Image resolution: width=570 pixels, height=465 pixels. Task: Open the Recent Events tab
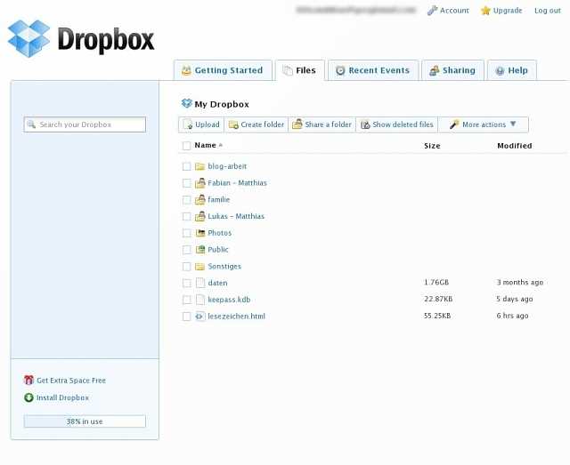click(373, 70)
